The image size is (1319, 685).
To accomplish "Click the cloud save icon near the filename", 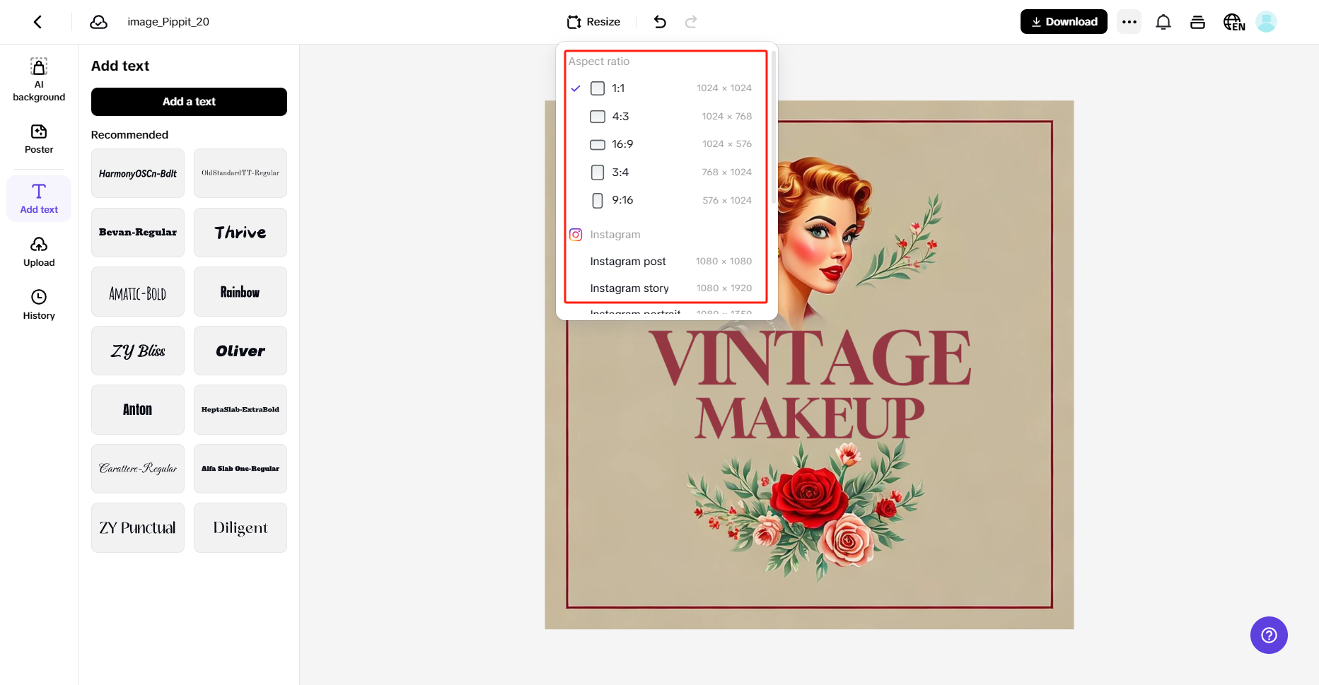I will [x=99, y=21].
